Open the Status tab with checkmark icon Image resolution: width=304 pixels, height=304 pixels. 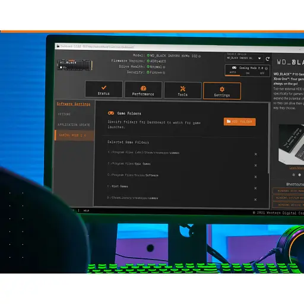pyautogui.click(x=104, y=89)
